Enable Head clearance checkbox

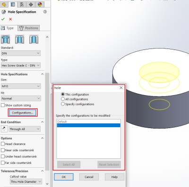pyautogui.click(x=3, y=144)
